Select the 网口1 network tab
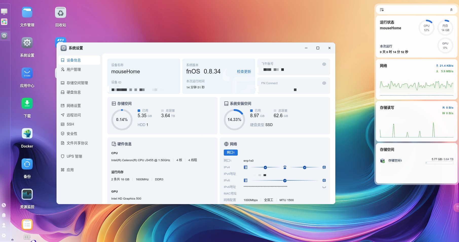Image resolution: width=459 pixels, height=242 pixels. pos(231,152)
